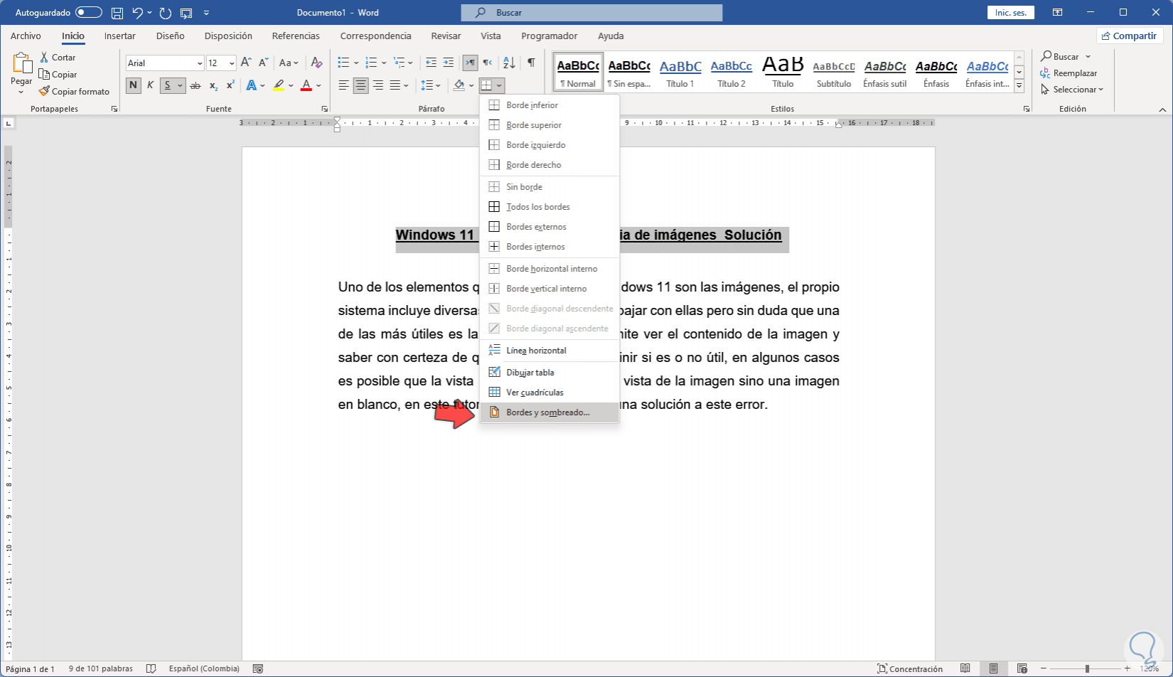Open the Seleccionar dropdown
This screenshot has height=677, width=1173.
point(1072,90)
